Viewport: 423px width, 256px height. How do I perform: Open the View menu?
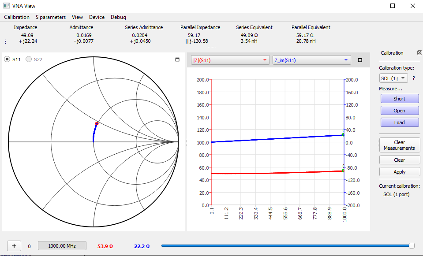coord(78,17)
